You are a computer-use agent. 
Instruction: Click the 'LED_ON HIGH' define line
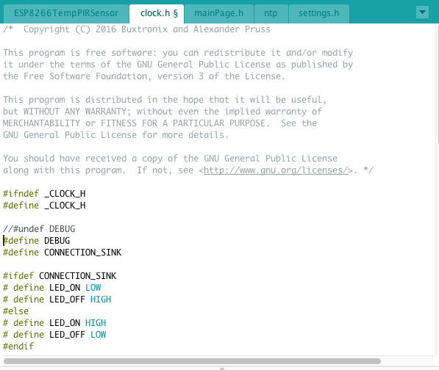54,323
